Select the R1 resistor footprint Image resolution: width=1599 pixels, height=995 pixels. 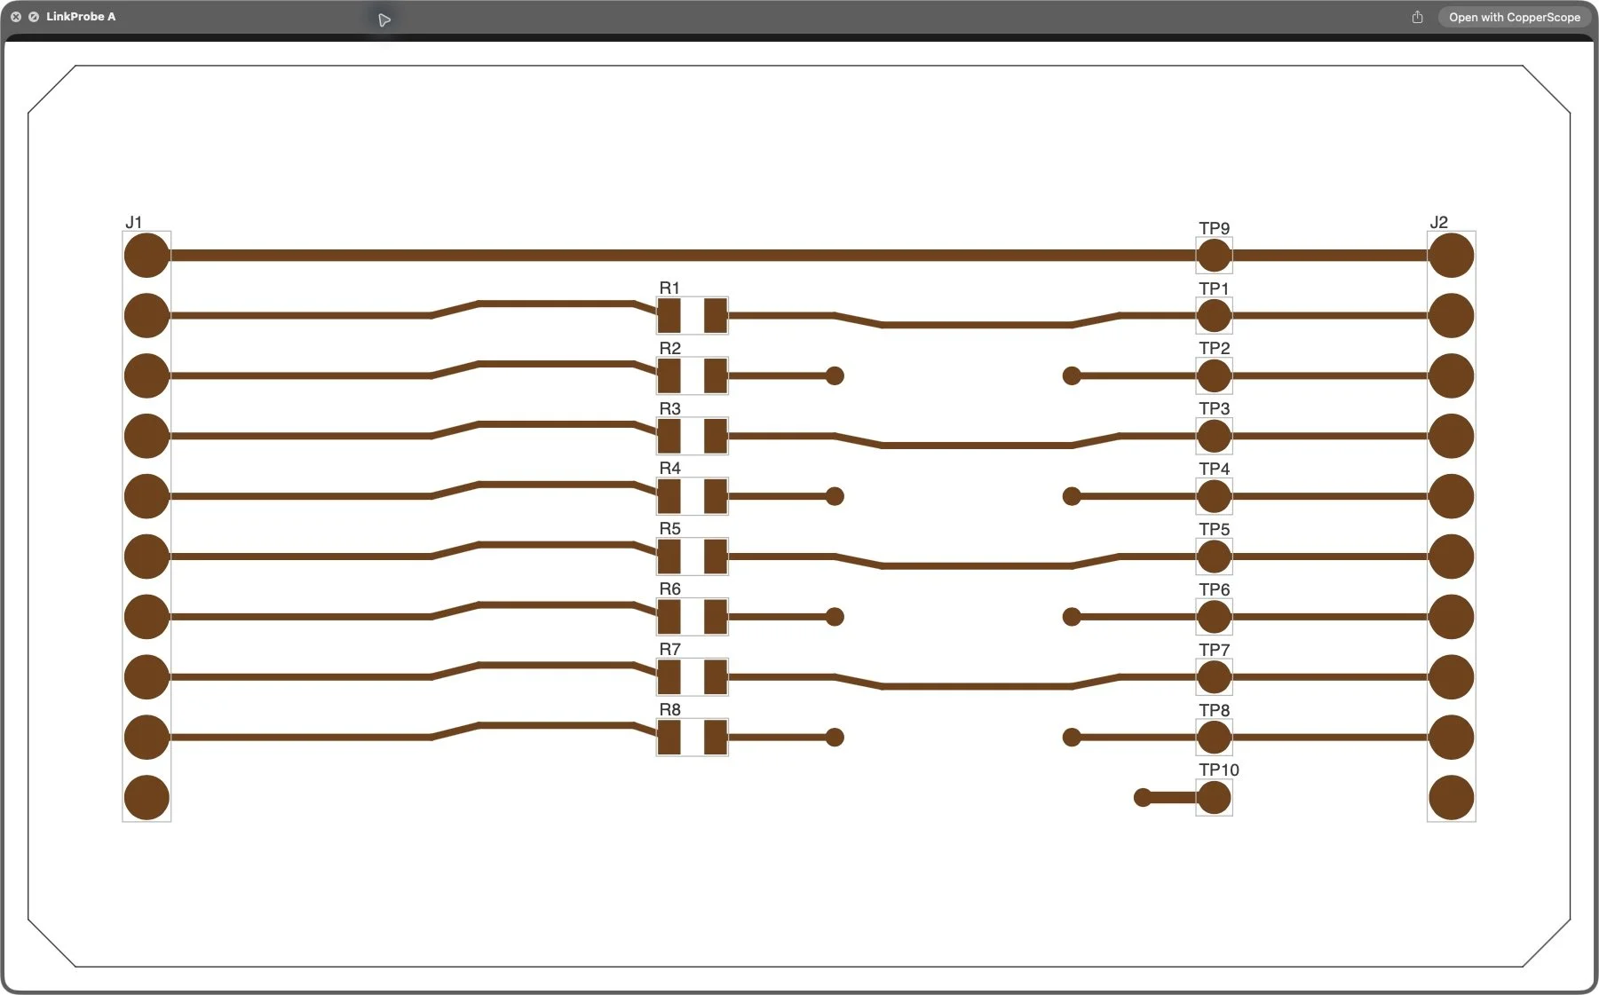tap(693, 316)
